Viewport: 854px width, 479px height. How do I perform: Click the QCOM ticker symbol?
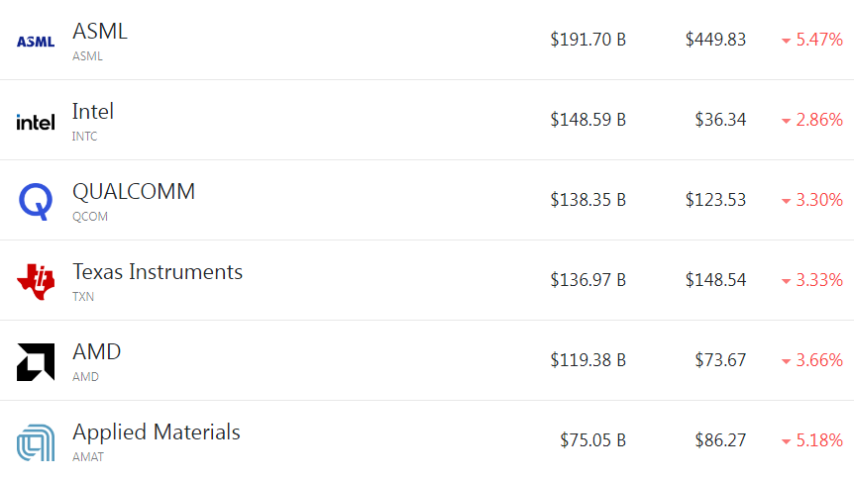coord(90,217)
